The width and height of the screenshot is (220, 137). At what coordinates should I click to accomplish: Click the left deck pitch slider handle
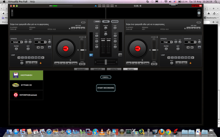(82, 50)
